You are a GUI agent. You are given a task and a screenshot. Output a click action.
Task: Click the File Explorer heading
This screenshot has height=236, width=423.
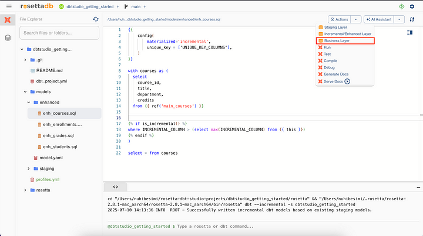coord(31,19)
